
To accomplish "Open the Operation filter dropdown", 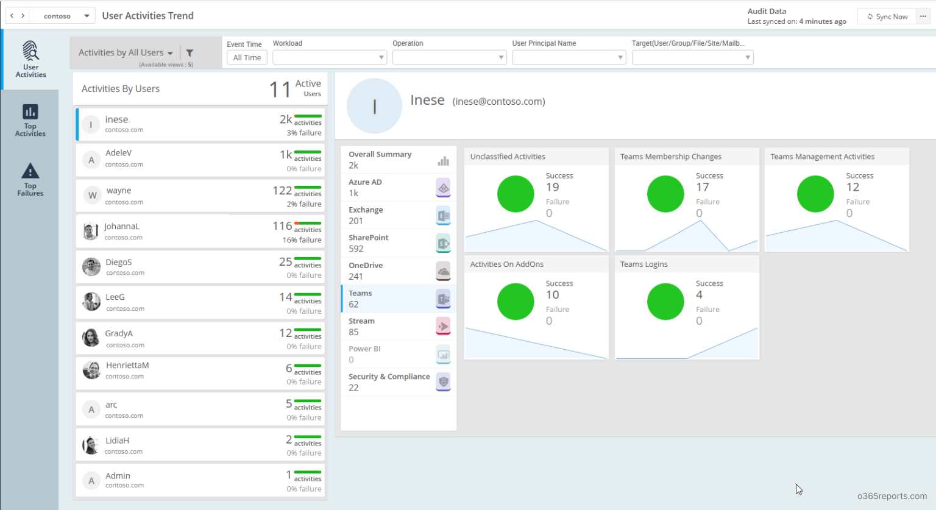I will pos(449,57).
